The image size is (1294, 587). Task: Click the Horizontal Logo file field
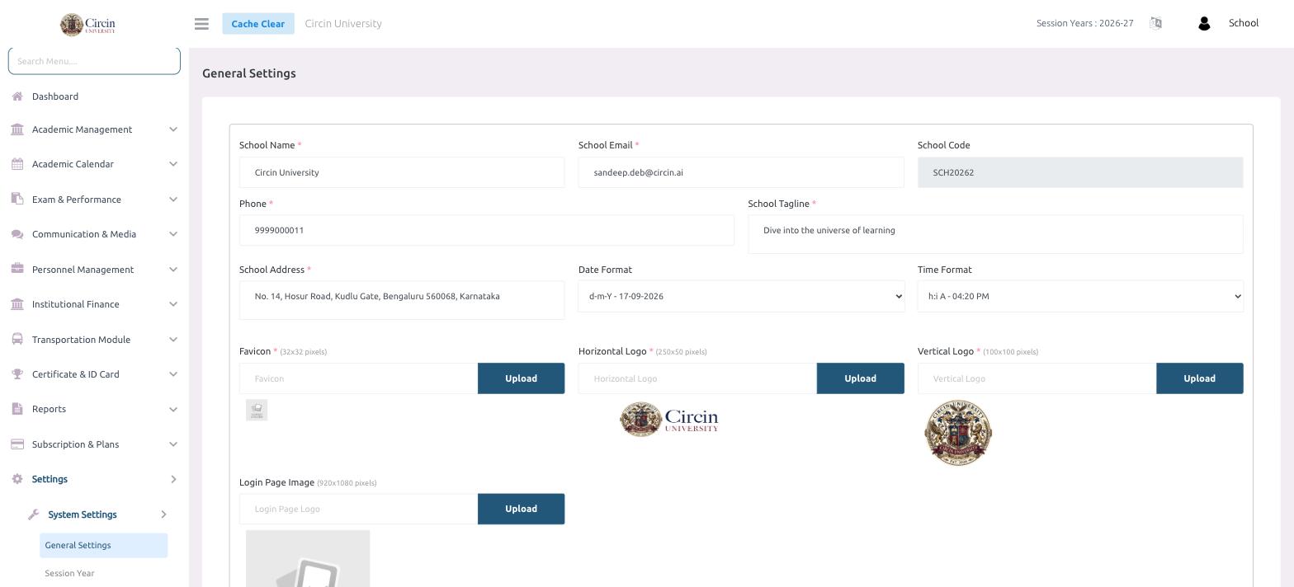tap(697, 378)
